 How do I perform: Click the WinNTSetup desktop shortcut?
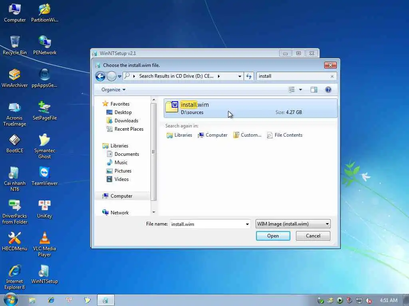tap(45, 275)
